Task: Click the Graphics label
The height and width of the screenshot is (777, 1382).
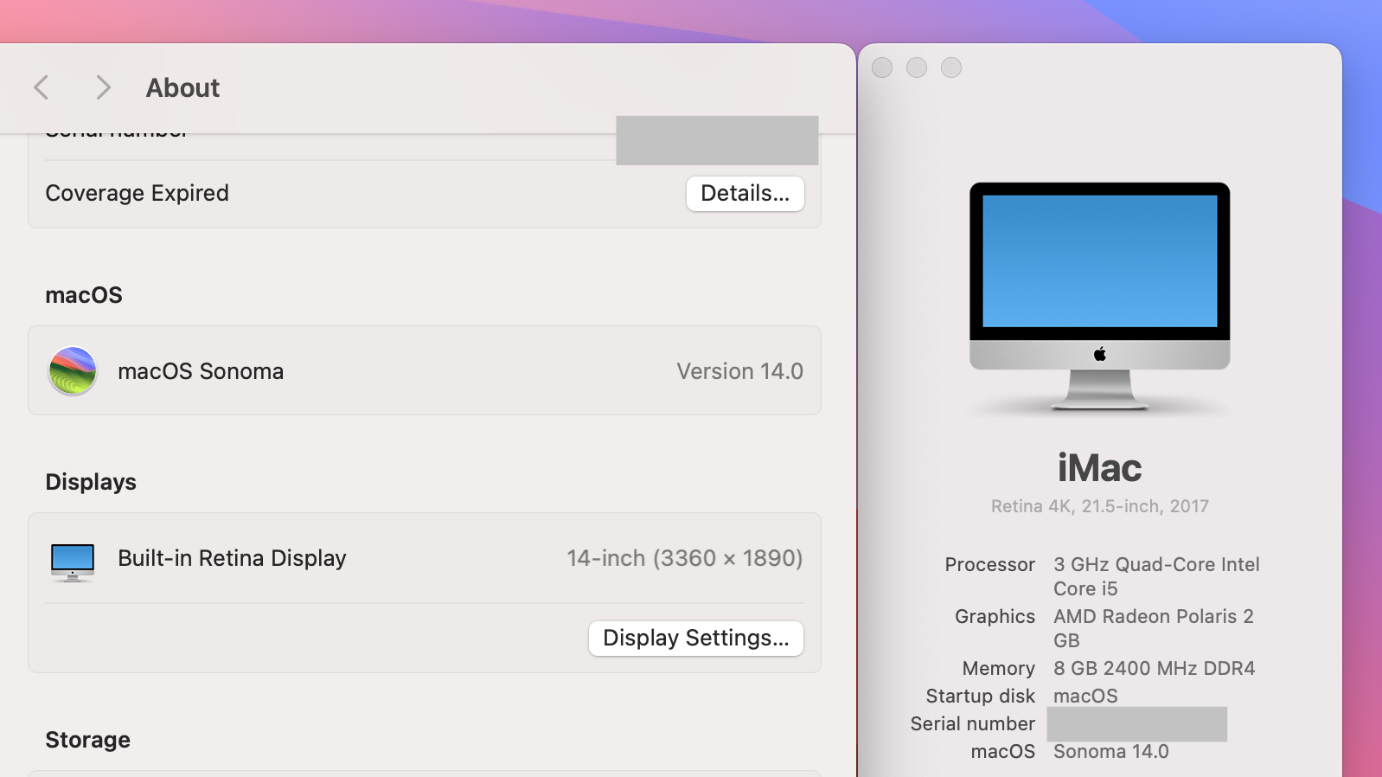Action: point(995,616)
